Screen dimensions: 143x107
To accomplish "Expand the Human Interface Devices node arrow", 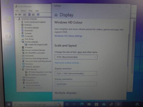I will tap(20, 50).
